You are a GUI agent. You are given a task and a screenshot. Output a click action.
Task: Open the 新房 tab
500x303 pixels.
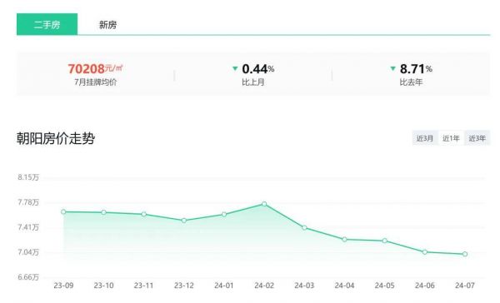click(107, 24)
